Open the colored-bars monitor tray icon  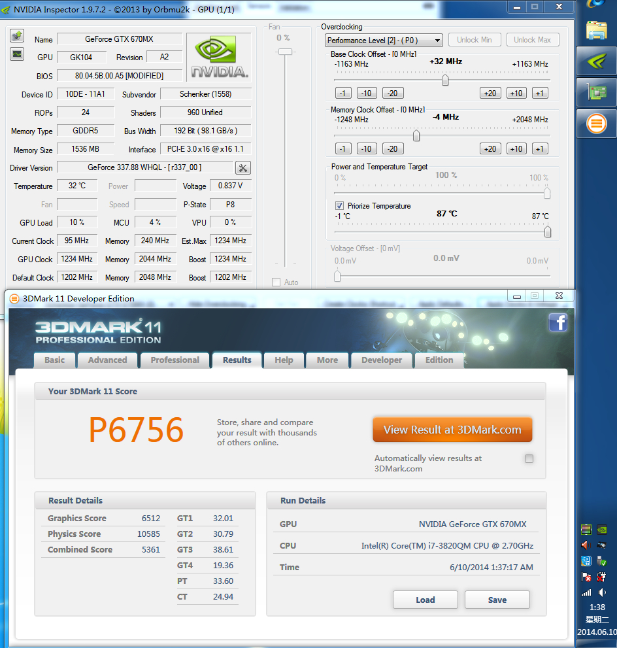(x=586, y=530)
